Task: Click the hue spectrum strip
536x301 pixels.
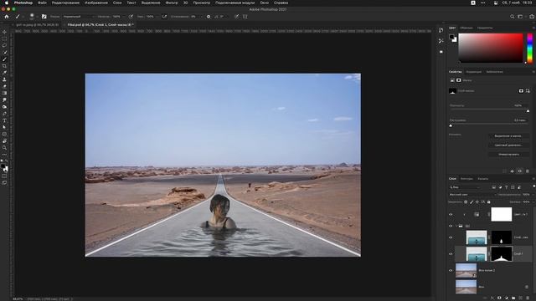Action: pos(530,48)
